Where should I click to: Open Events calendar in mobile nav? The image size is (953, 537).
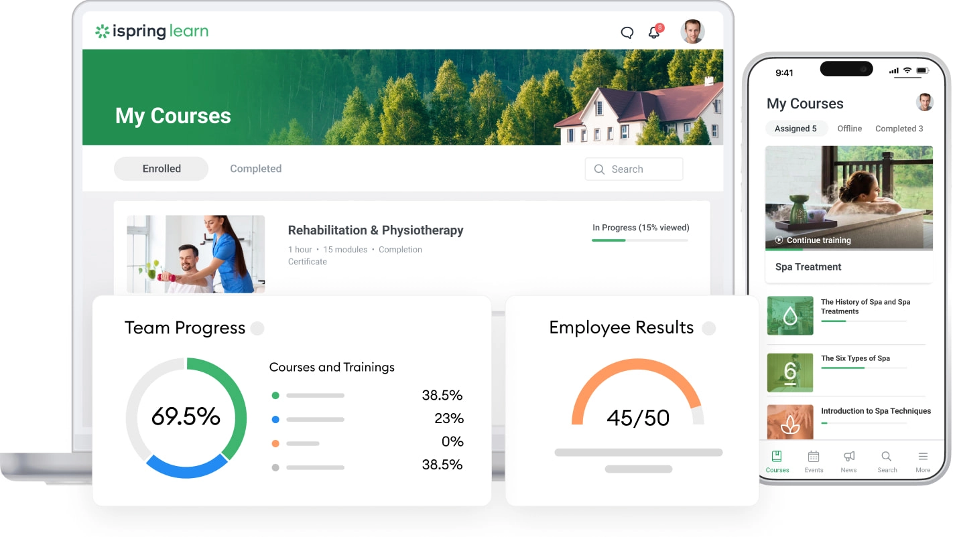tap(814, 461)
